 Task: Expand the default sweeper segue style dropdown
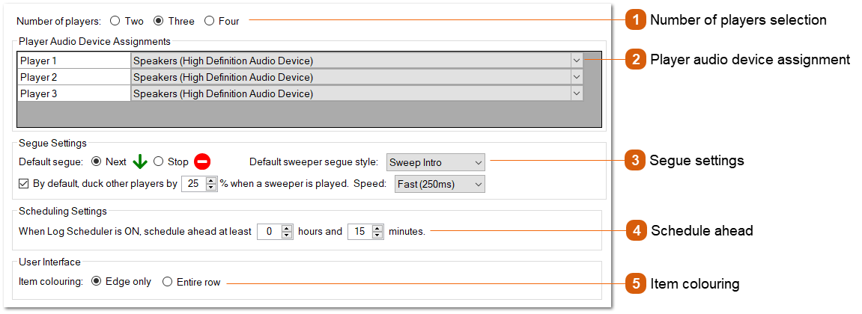[x=478, y=162]
